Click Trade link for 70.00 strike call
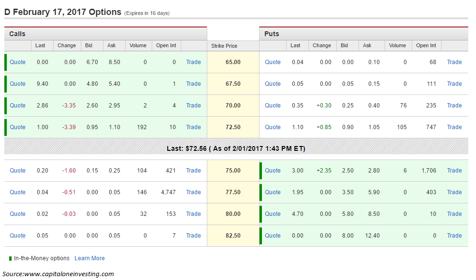Screen dimensions: 476x280 click(193, 106)
